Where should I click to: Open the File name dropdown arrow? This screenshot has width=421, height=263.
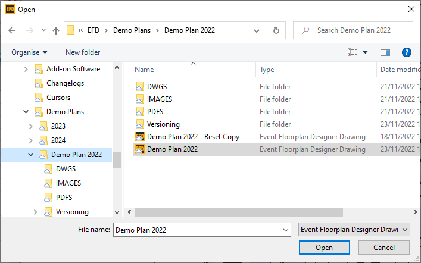click(286, 230)
